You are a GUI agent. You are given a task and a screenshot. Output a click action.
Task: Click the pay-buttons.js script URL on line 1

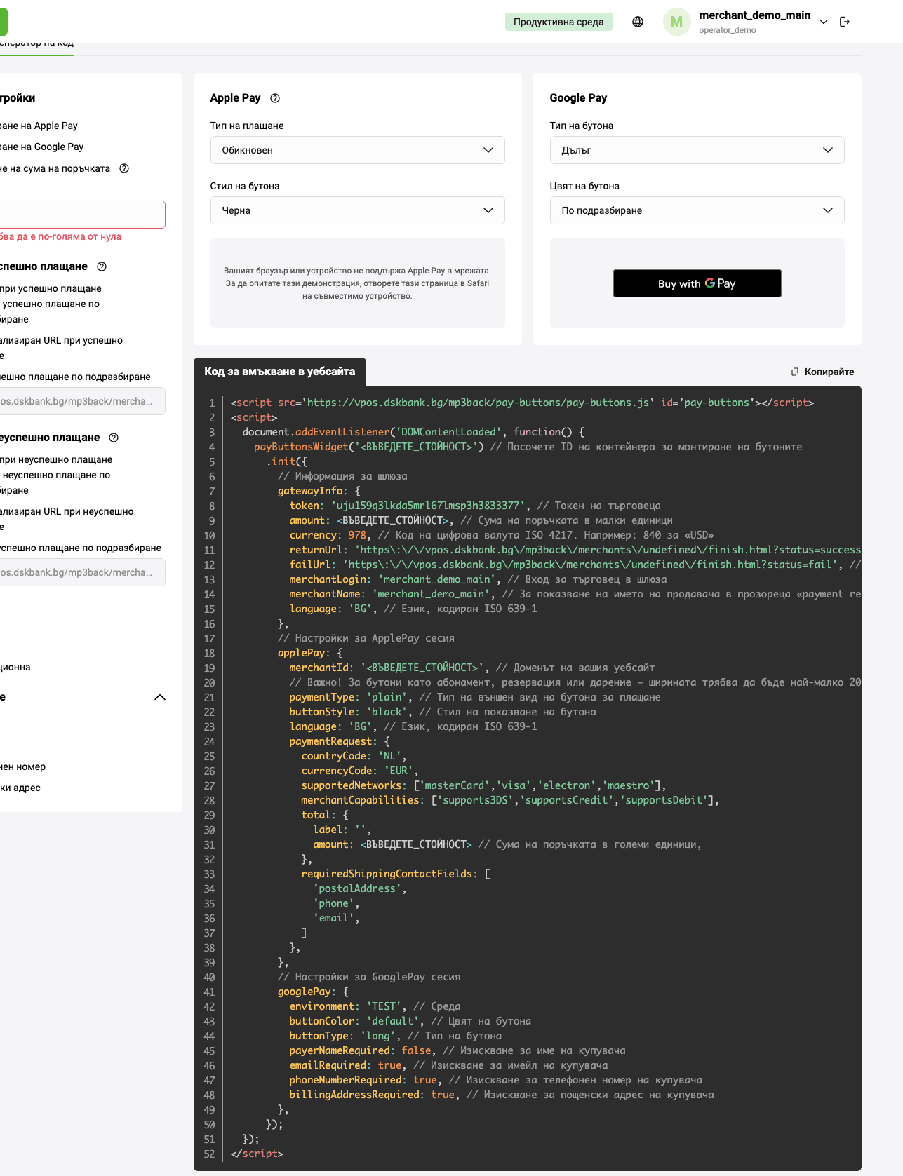(x=478, y=403)
